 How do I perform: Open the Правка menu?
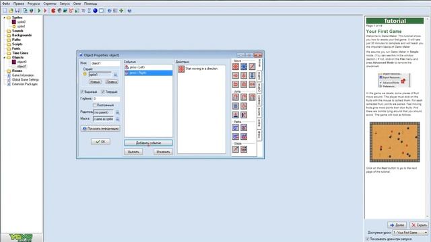19,3
